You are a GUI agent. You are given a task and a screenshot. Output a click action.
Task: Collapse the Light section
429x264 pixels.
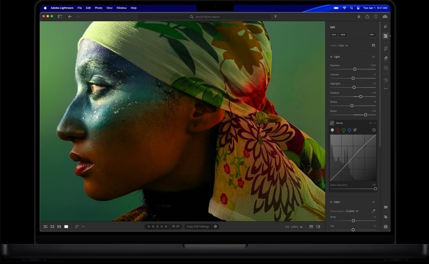pyautogui.click(x=331, y=57)
